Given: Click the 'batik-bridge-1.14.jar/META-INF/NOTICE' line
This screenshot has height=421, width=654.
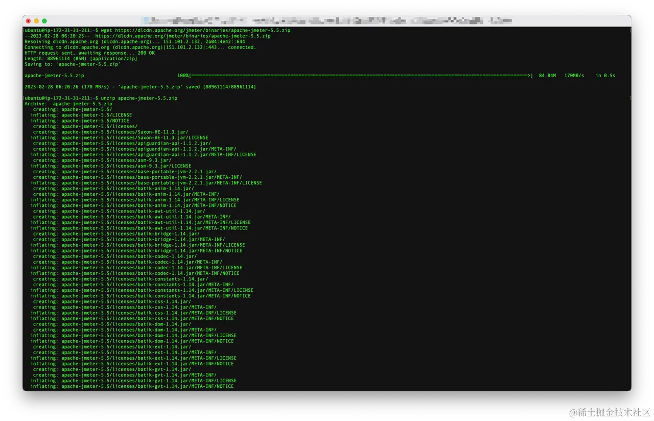Looking at the screenshot, I should (136, 250).
